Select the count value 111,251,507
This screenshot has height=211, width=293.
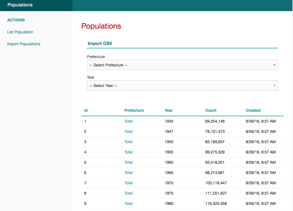[x=216, y=193]
